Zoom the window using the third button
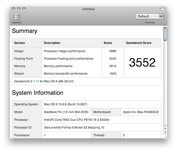 (24, 9)
